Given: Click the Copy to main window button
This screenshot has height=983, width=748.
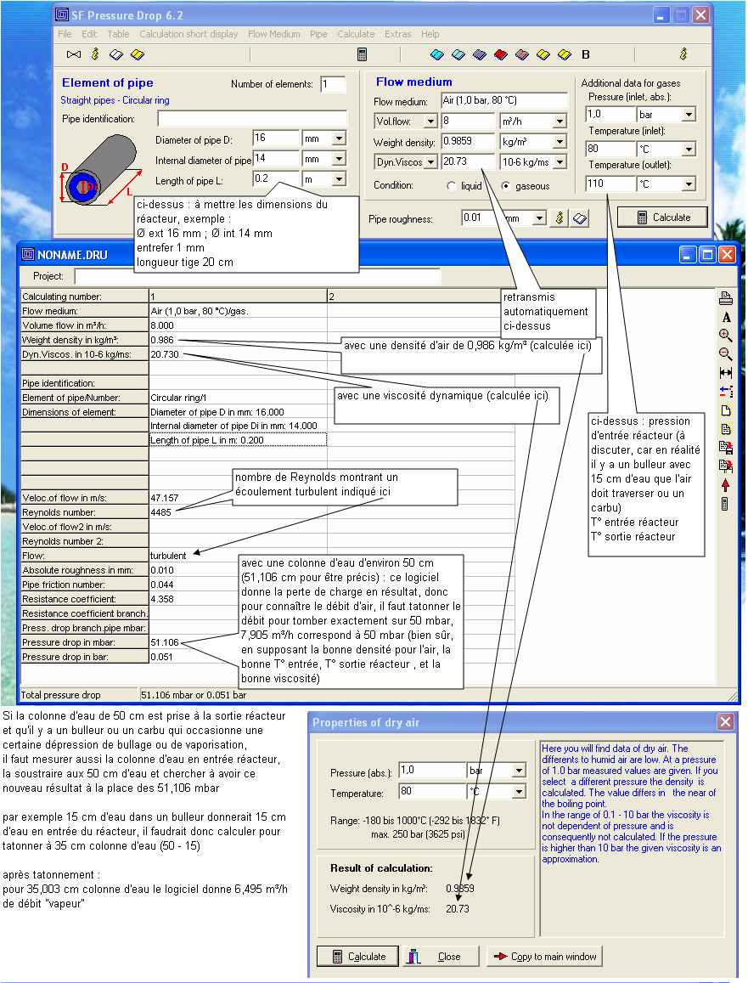Looking at the screenshot, I should [545, 957].
